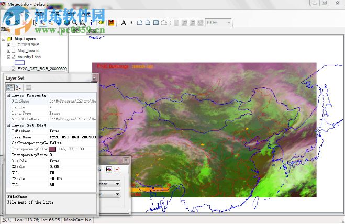Select the FileName property row
The width and height of the screenshot is (345, 224).
coord(51,101)
